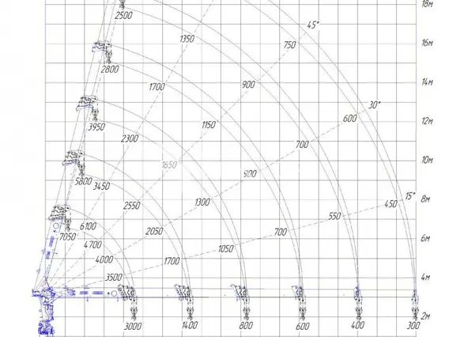Viewport: 449px width, 337px height.
Task: Click the 16м height axis label
Action: 427,43
